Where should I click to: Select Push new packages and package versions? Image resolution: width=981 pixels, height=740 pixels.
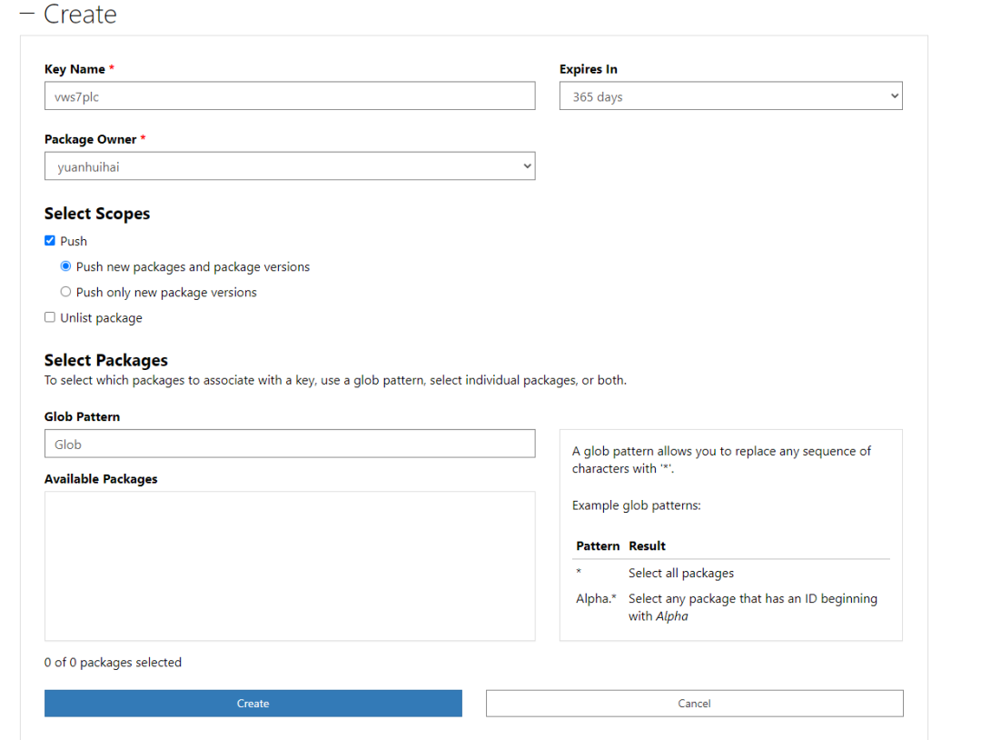click(65, 267)
